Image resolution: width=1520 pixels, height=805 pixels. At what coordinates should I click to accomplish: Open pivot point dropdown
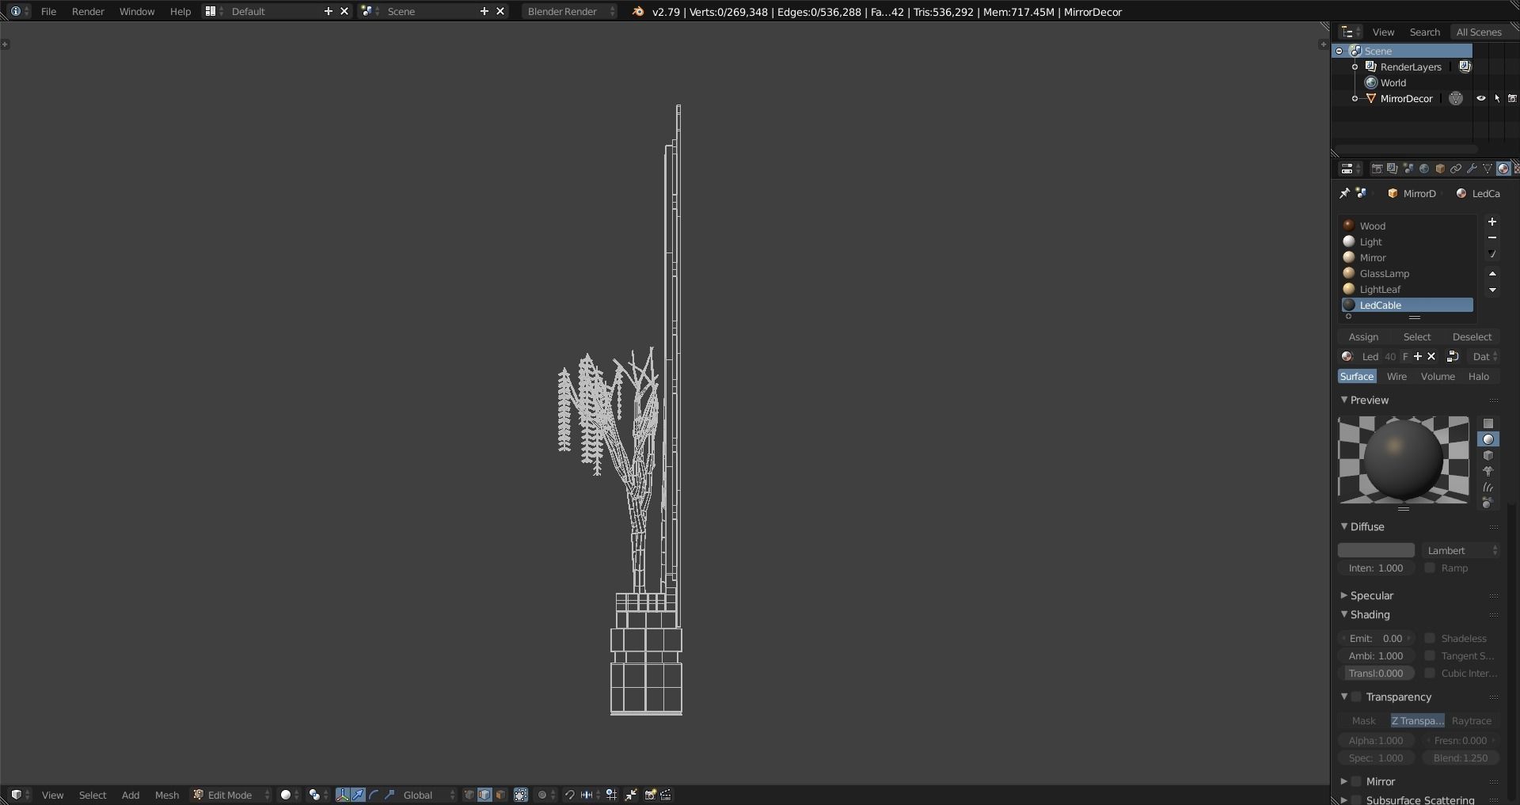point(318,795)
